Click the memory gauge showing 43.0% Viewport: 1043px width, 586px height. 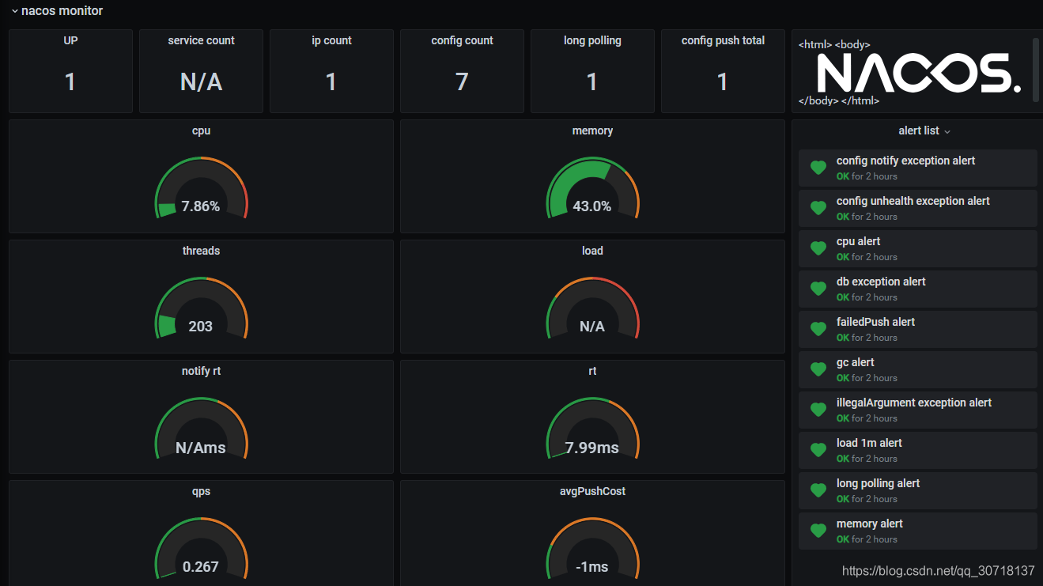[x=592, y=188]
